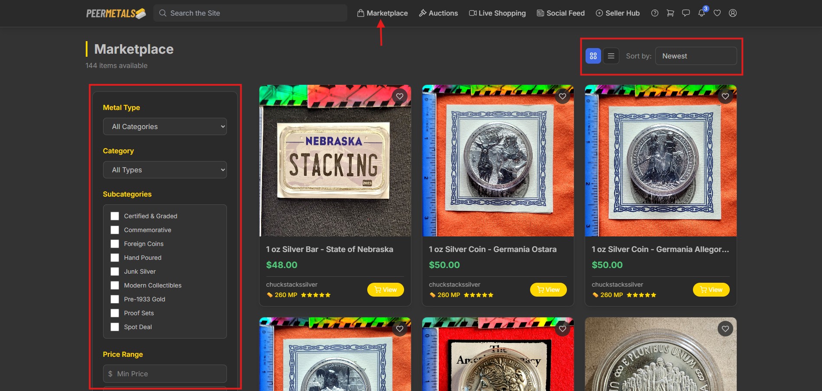
Task: Open seller chuckstackssilver on Nebraska listing
Action: tap(292, 284)
